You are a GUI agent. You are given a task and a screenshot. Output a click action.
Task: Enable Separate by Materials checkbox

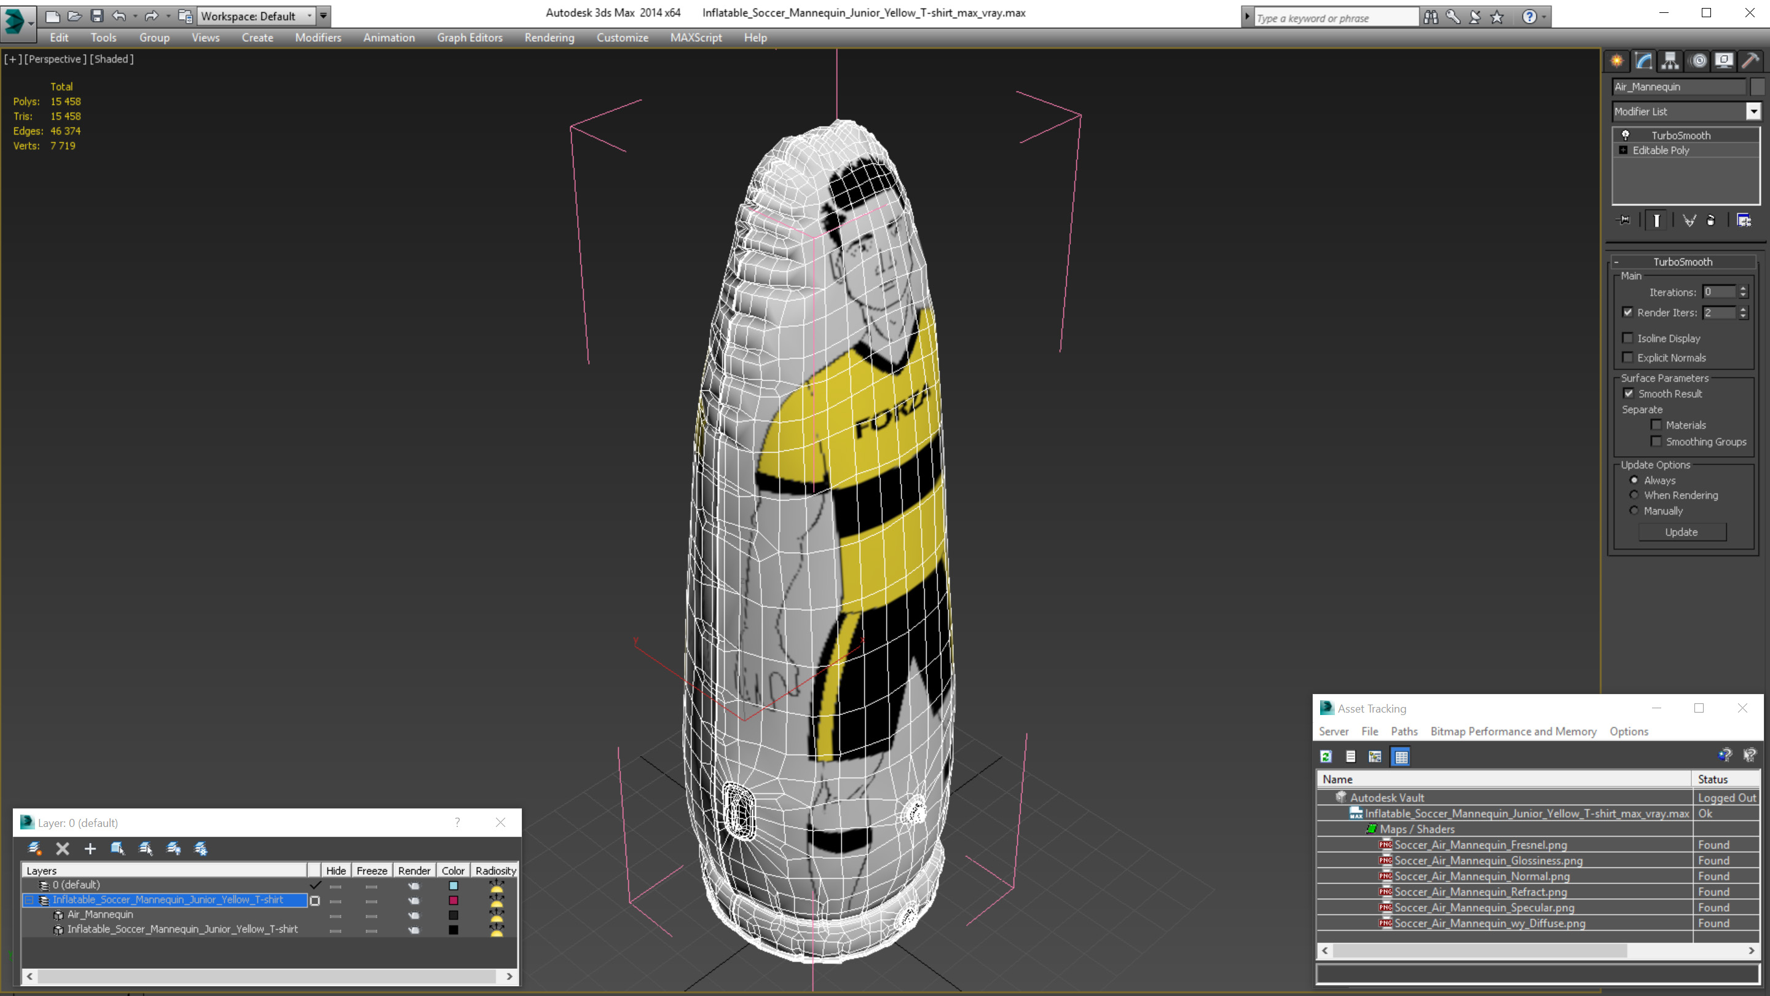tap(1656, 425)
